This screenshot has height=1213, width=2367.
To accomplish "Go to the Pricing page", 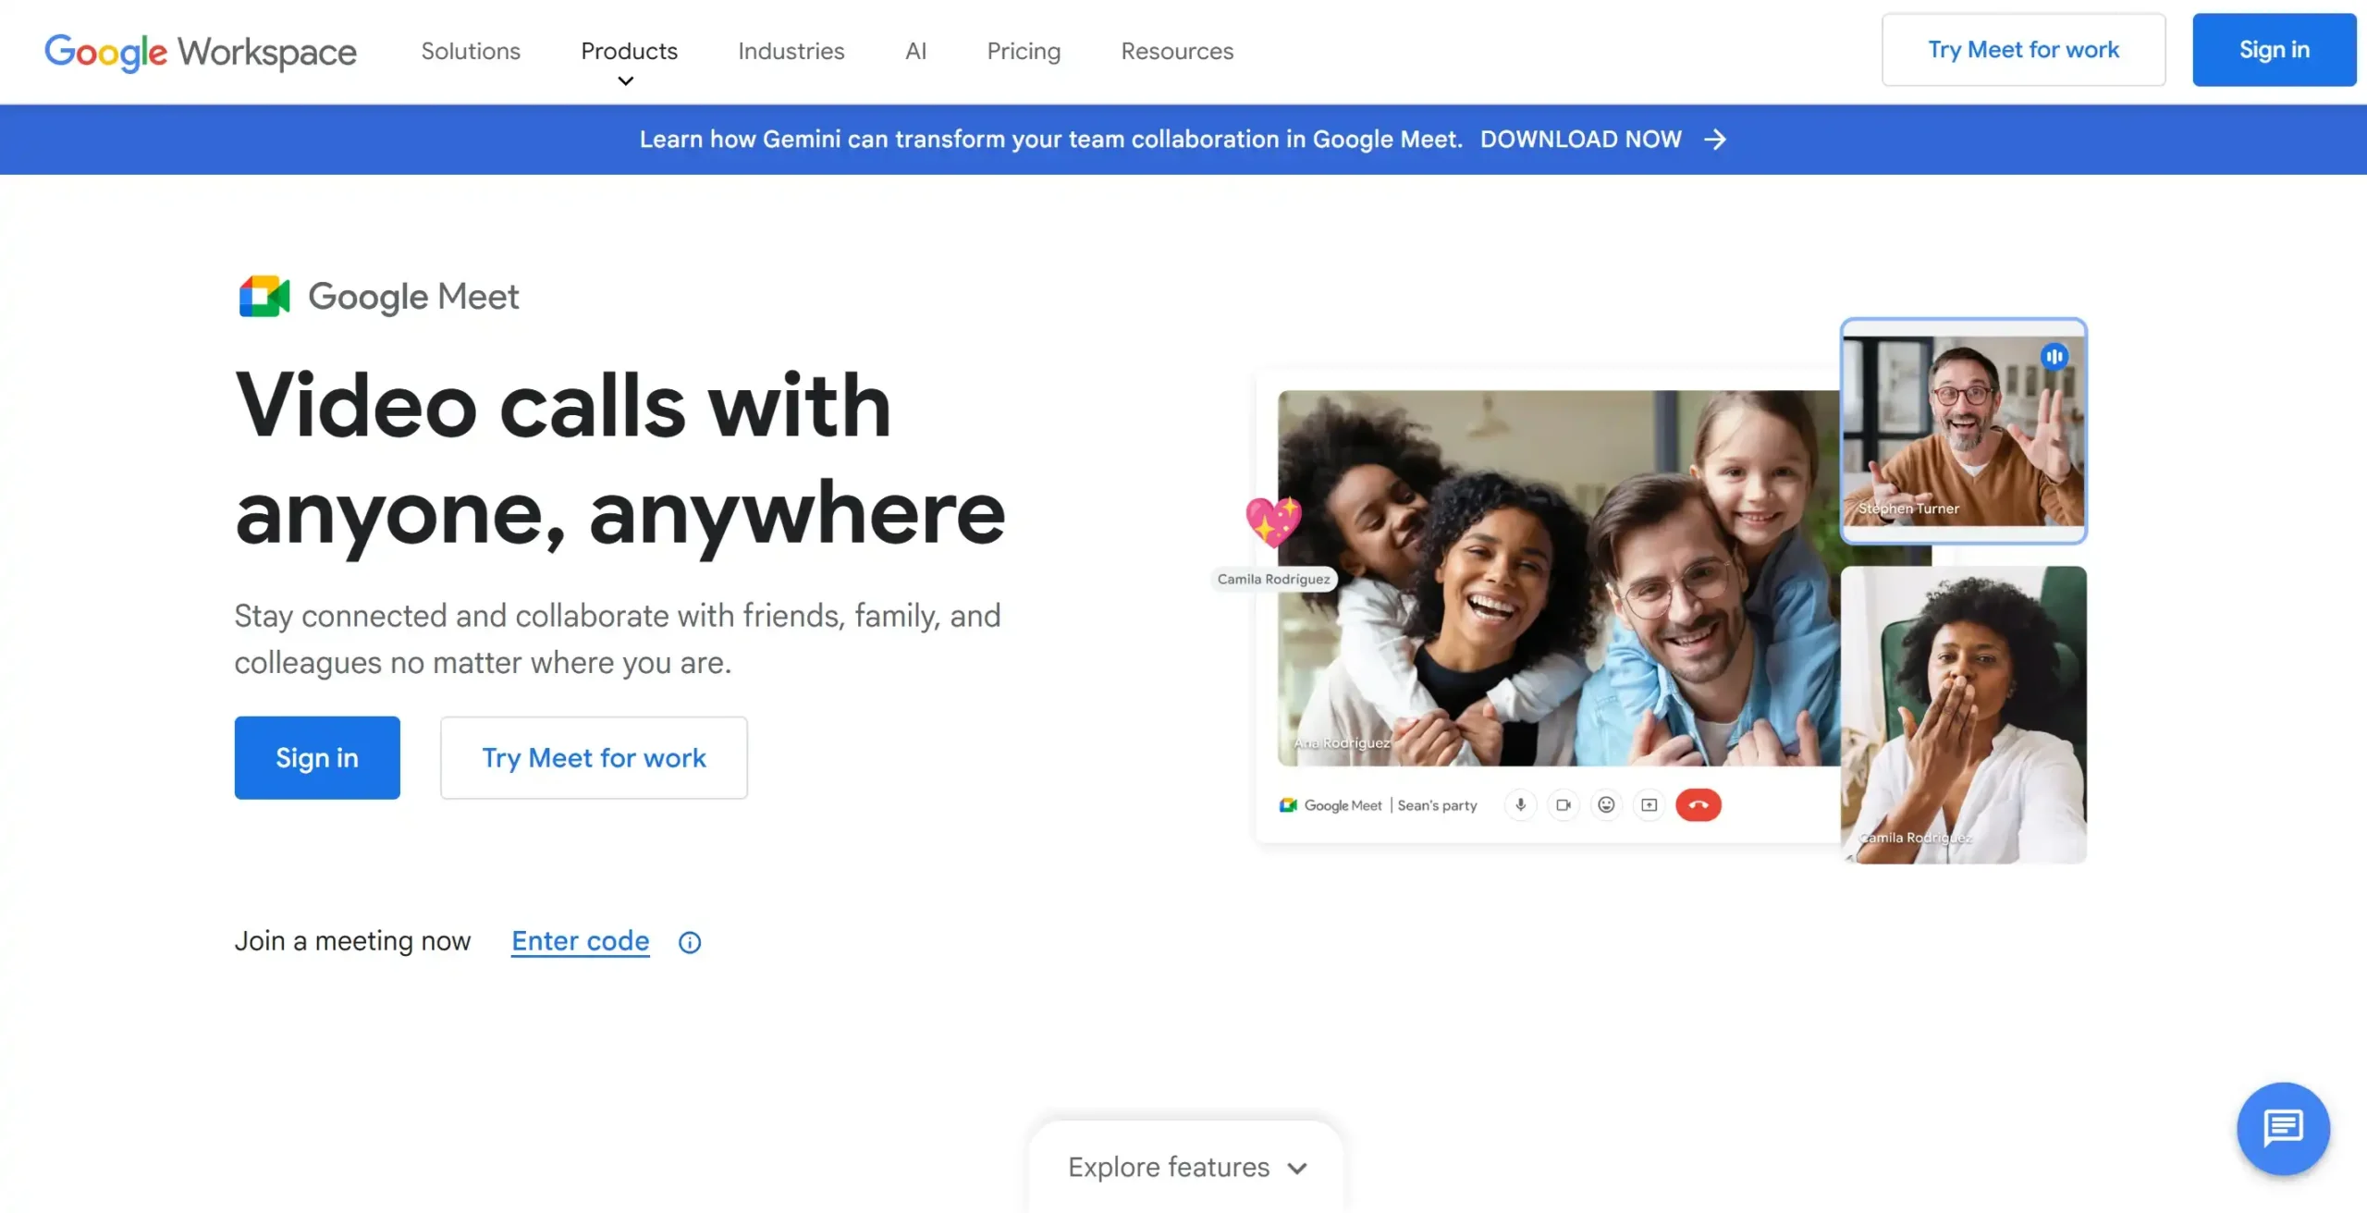I will tap(1024, 51).
